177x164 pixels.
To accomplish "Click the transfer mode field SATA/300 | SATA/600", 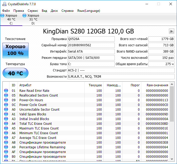I will (x=91, y=58).
